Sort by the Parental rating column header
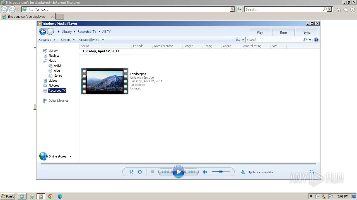This screenshot has width=357, height=200. (x=255, y=46)
